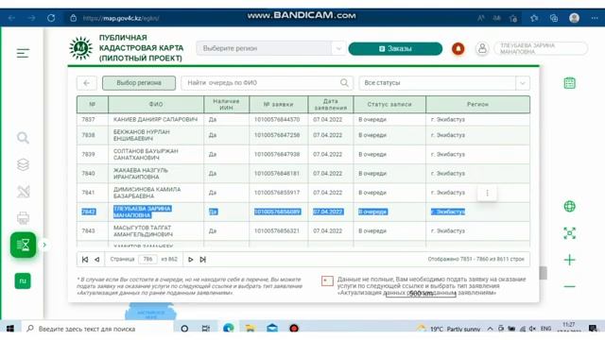Open the search tool in sidebar

click(x=23, y=138)
